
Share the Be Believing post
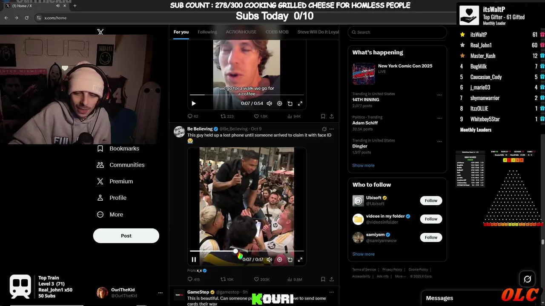coord(332,279)
